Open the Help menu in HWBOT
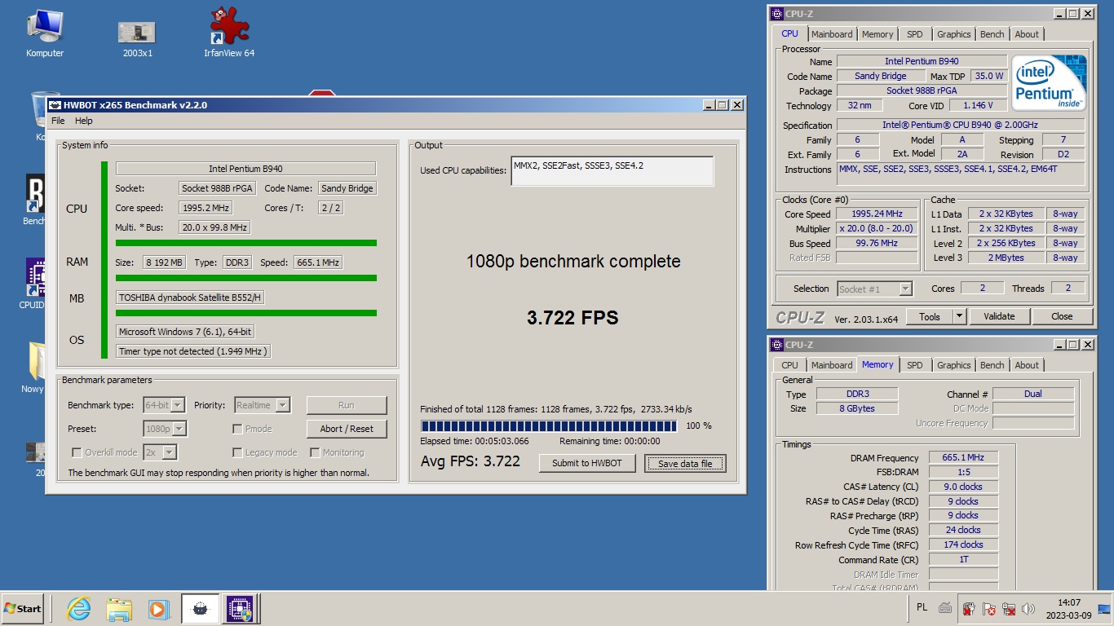This screenshot has width=1114, height=626. click(x=84, y=121)
